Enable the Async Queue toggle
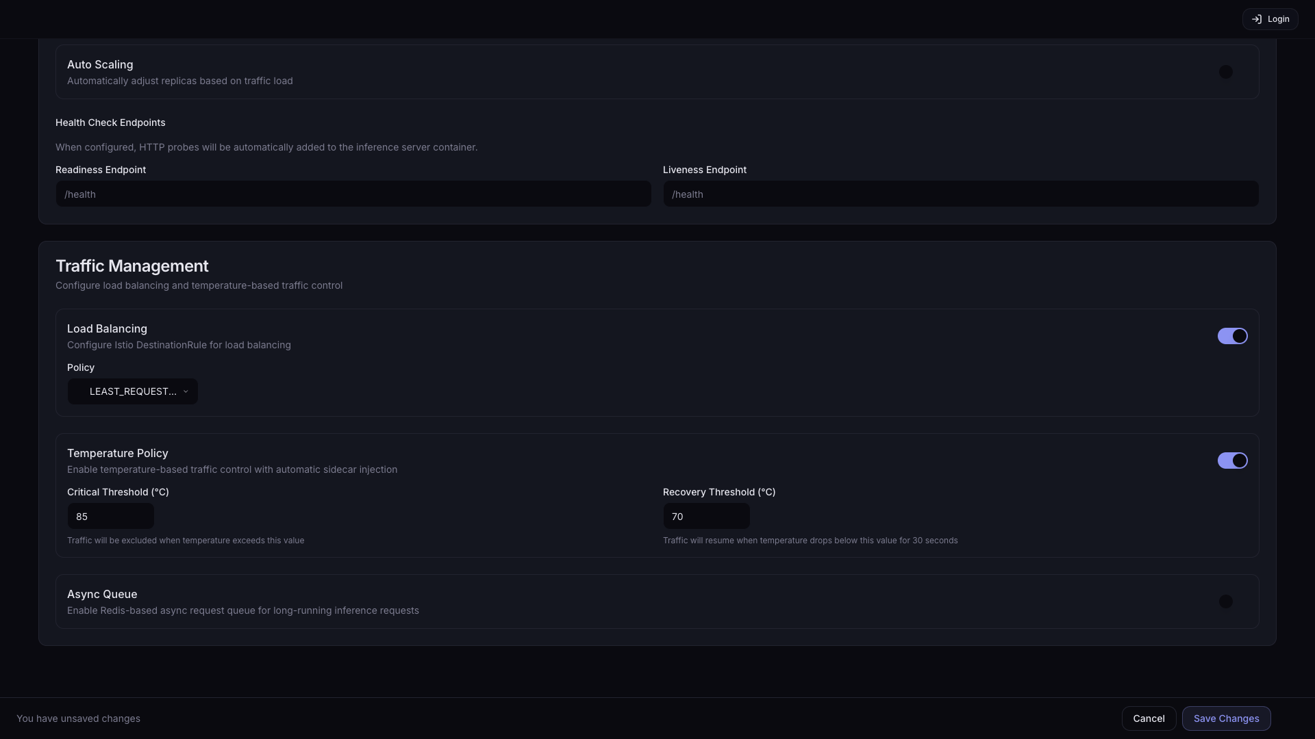1315x739 pixels. 1232,601
